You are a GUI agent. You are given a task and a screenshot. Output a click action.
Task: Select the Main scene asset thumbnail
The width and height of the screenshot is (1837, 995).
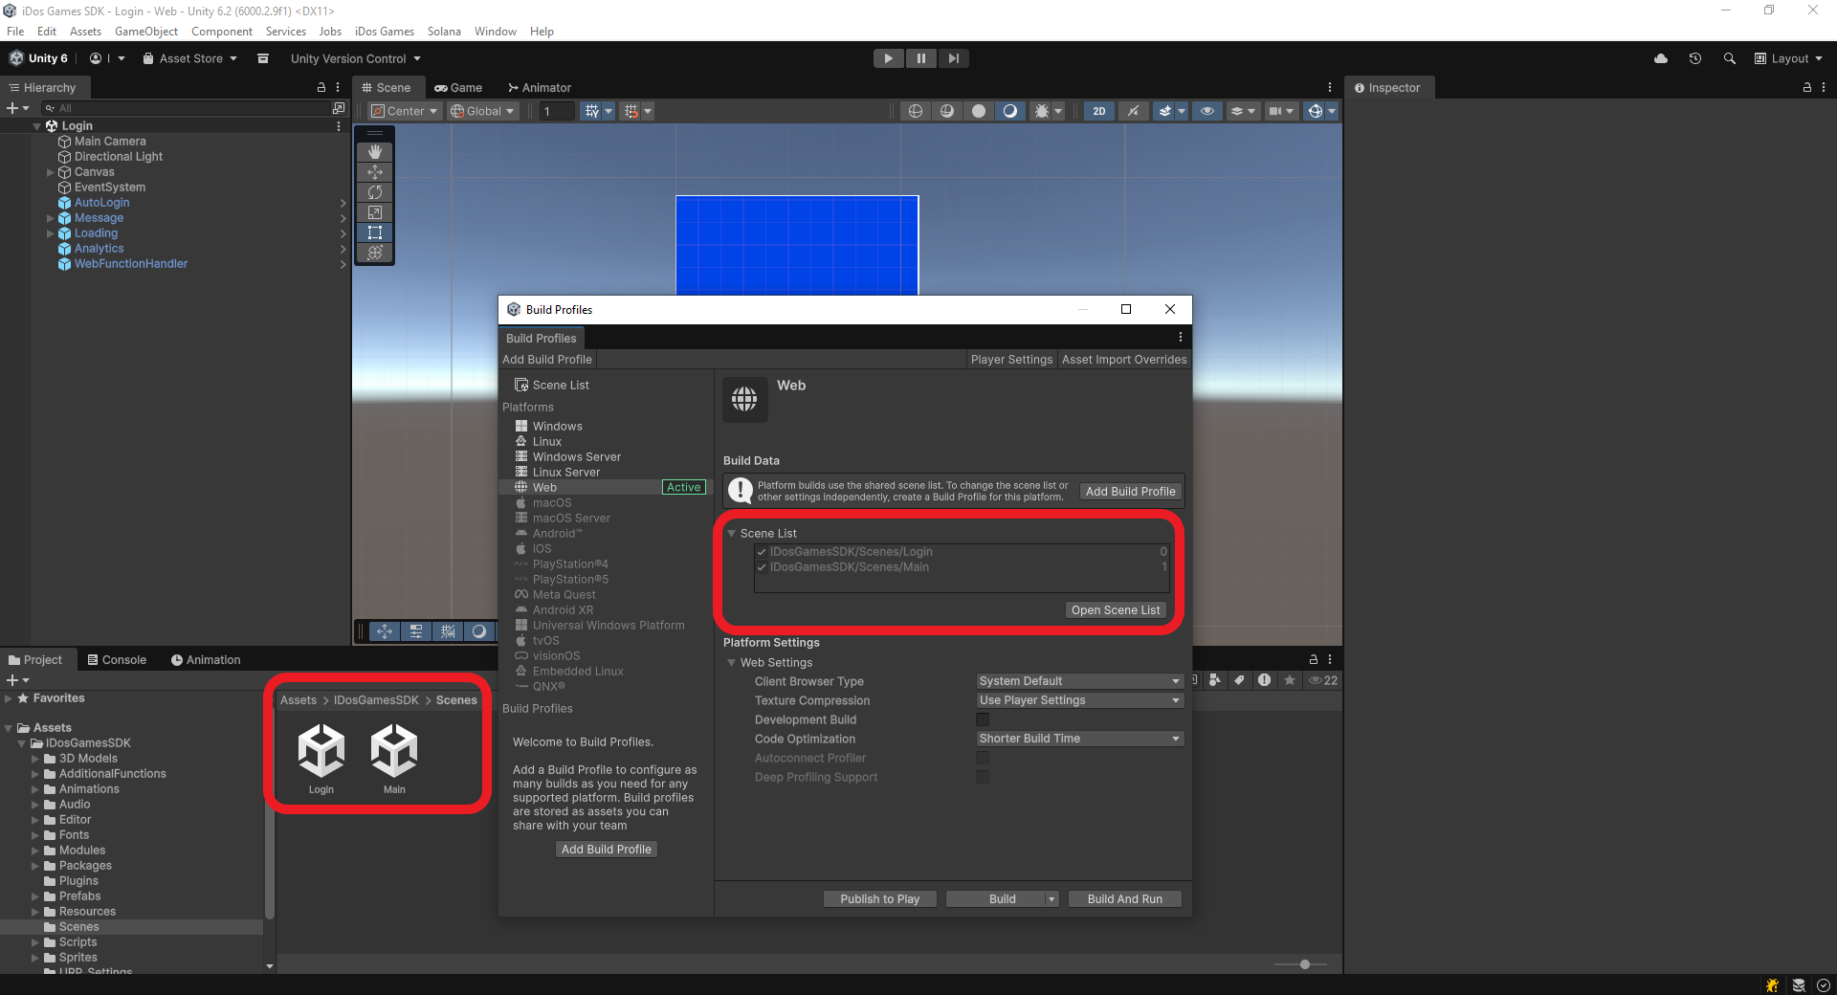pyautogui.click(x=394, y=753)
